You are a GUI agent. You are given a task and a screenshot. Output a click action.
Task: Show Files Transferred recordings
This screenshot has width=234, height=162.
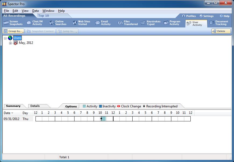(x=128, y=23)
